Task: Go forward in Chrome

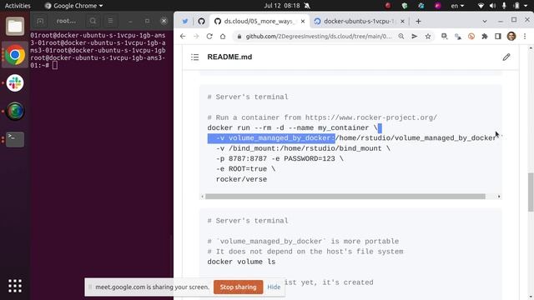Action: (196, 37)
